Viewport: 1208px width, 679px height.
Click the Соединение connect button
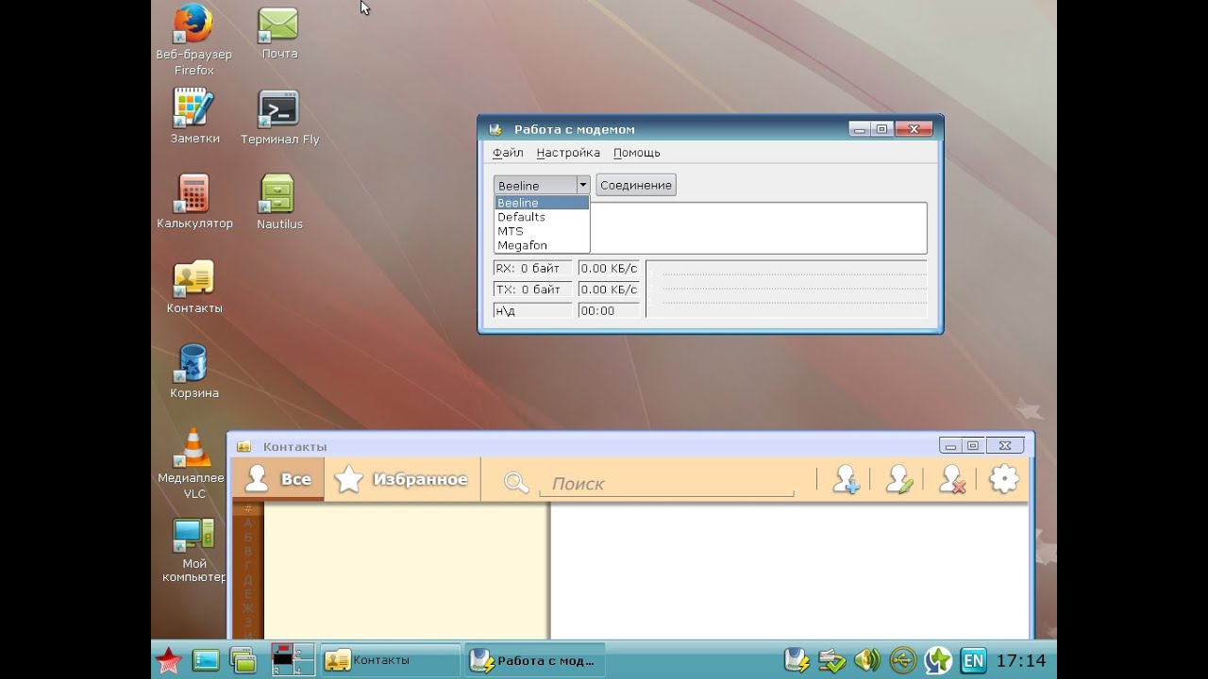tap(636, 185)
